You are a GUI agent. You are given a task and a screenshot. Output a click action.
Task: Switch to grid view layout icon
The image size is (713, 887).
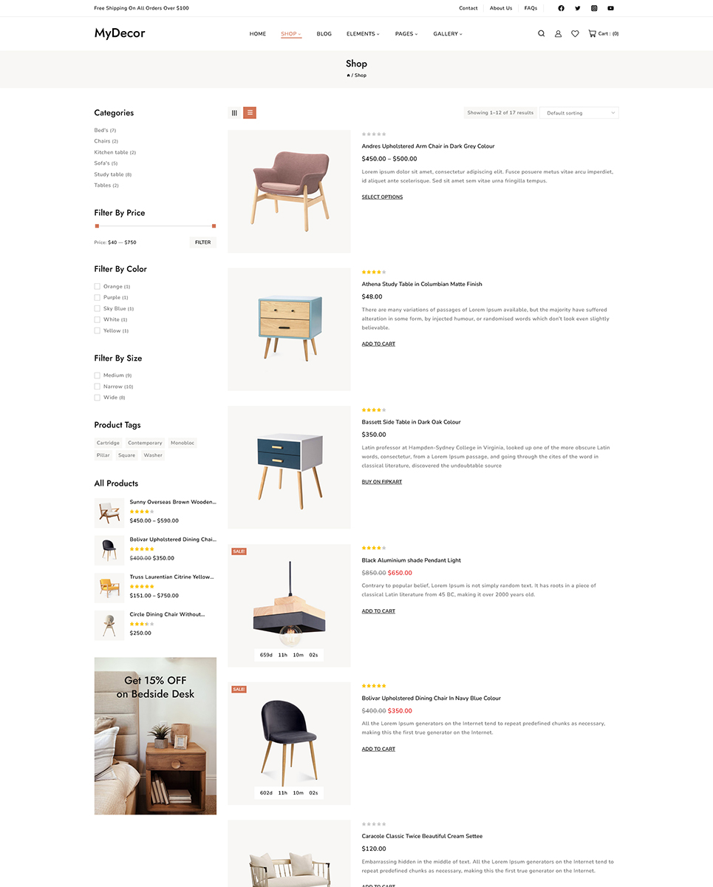[x=234, y=112]
